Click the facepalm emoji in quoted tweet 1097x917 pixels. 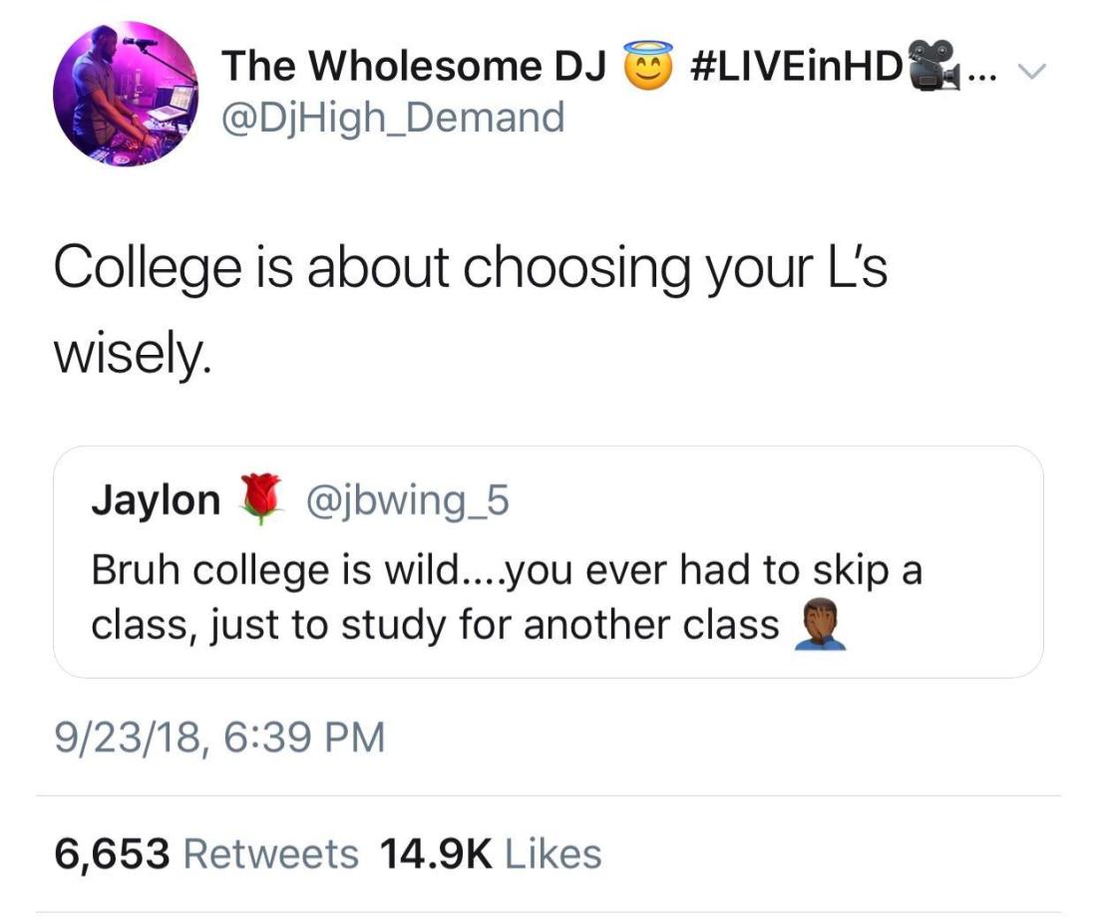(820, 626)
